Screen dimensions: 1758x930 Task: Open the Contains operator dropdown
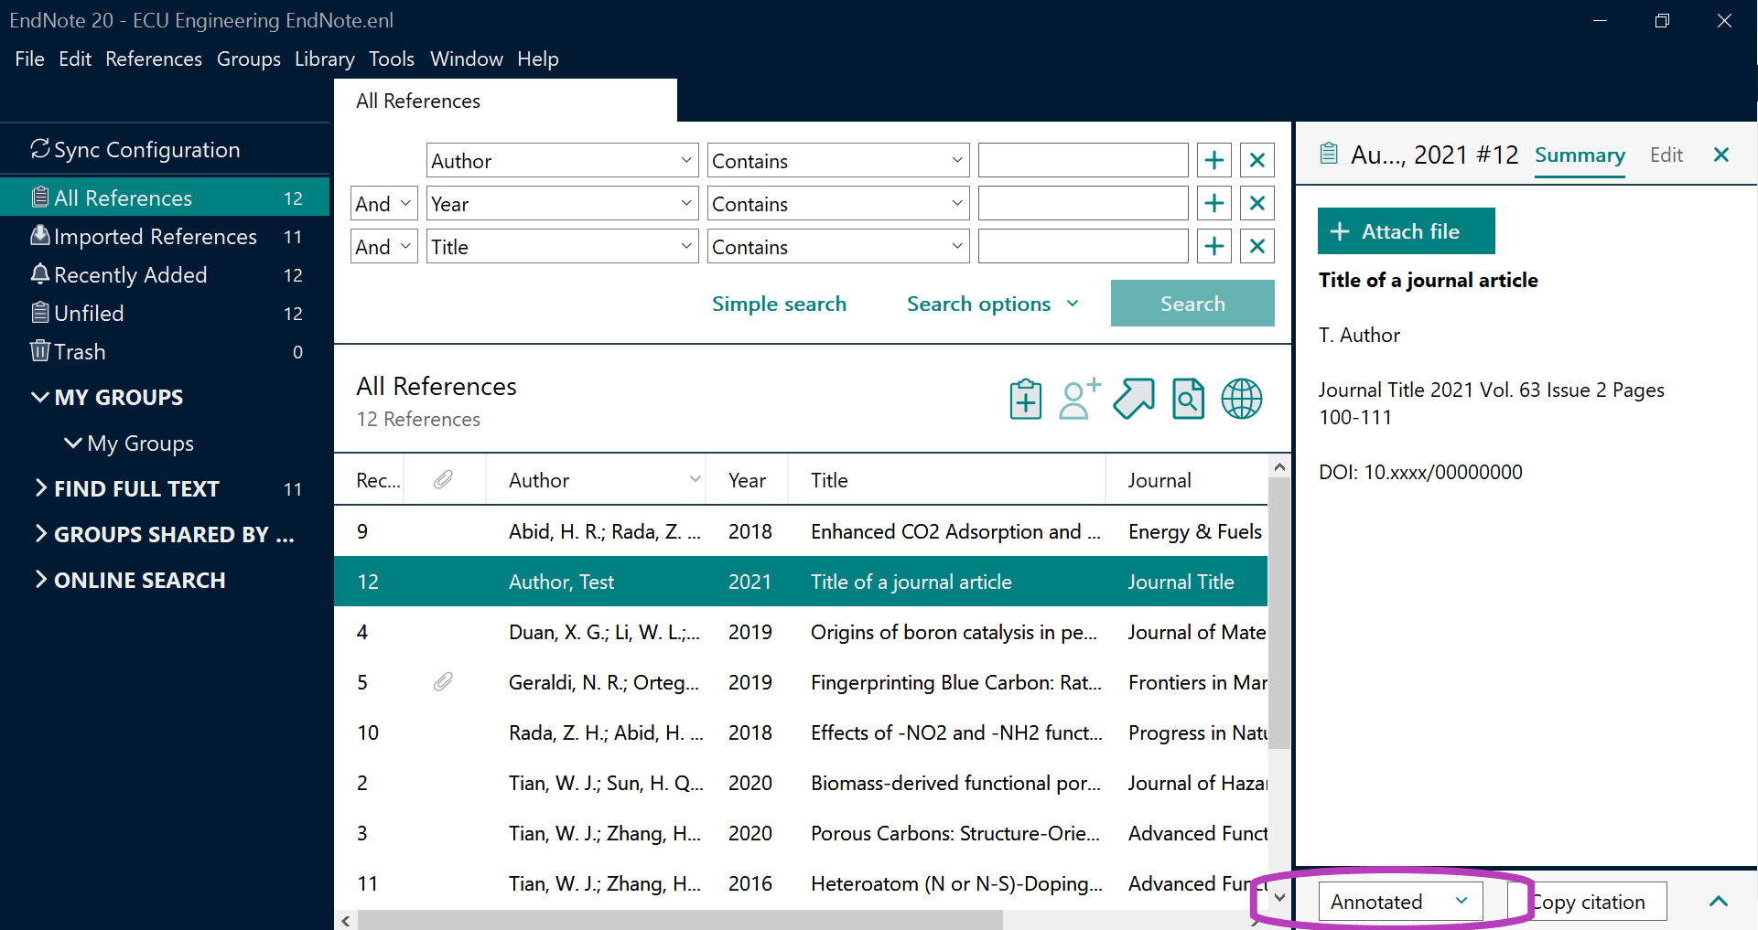point(836,160)
